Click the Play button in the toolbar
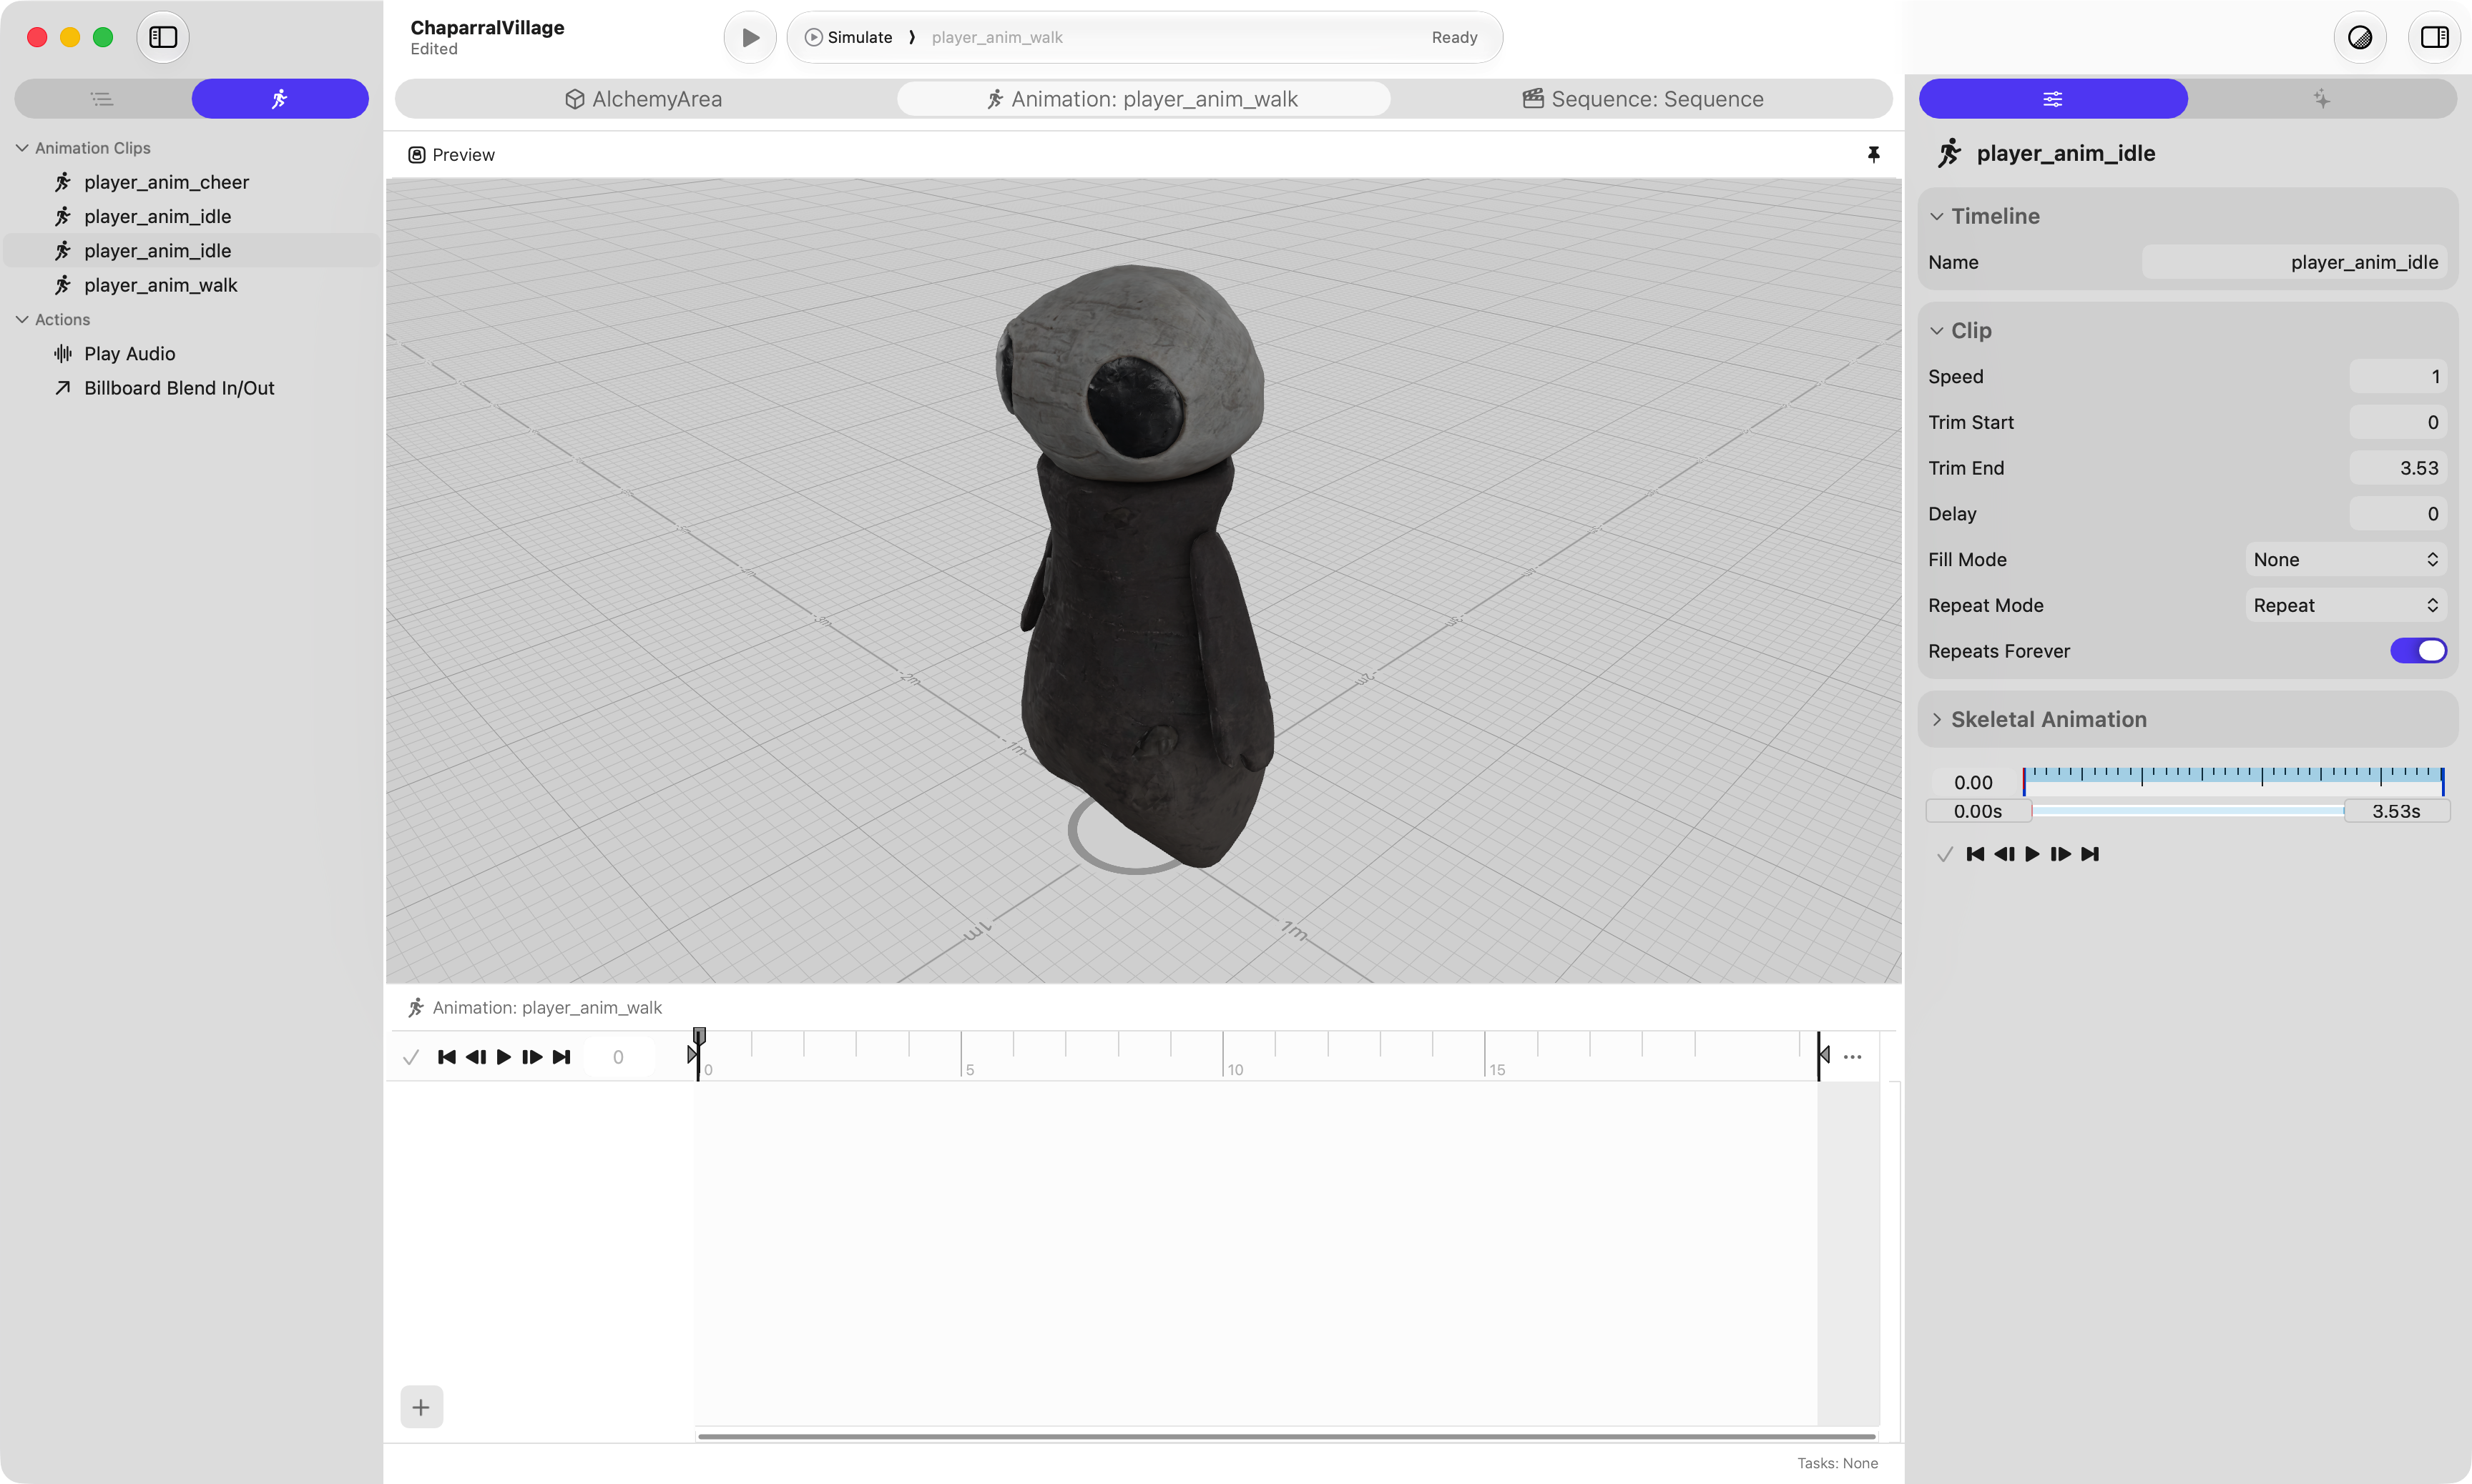 pos(750,37)
